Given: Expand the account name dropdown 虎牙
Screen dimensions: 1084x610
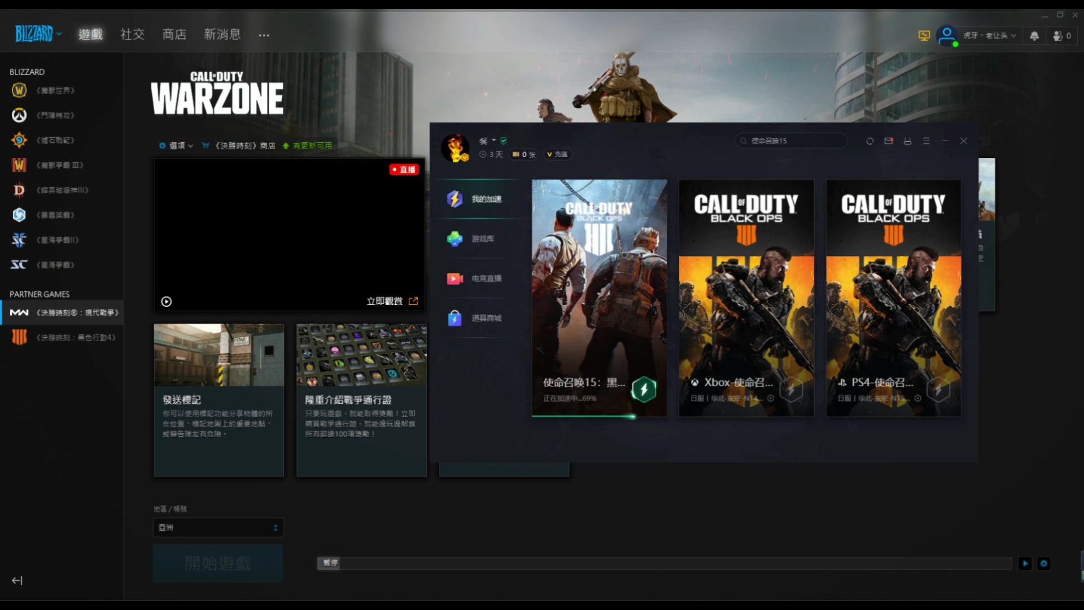Looking at the screenshot, I should click(989, 36).
